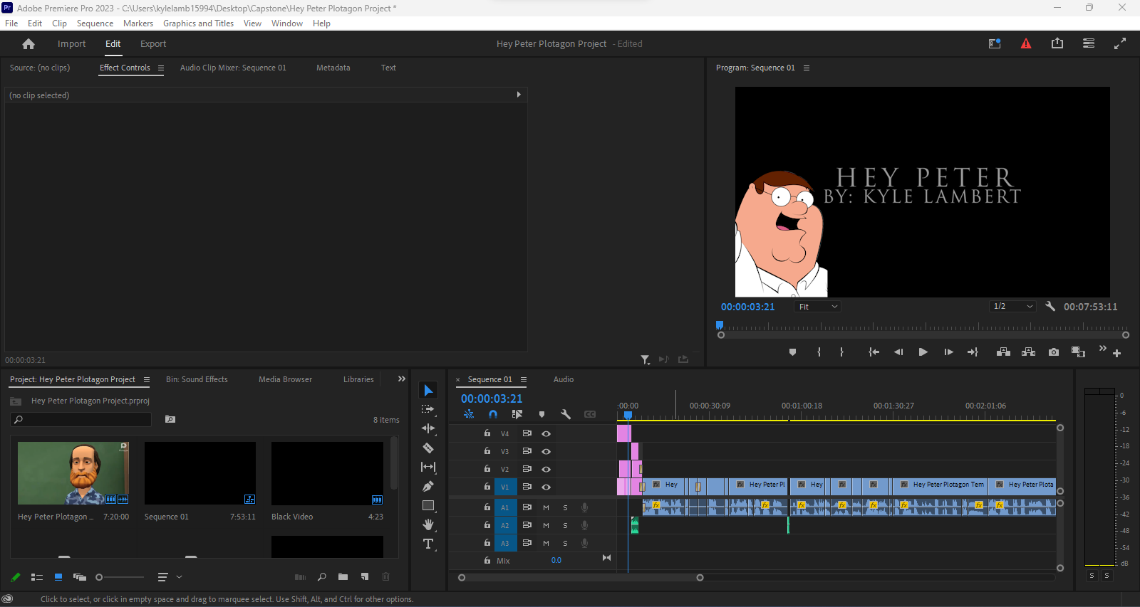Open the Sequence menu
Screen dimensions: 1140x607
95,23
